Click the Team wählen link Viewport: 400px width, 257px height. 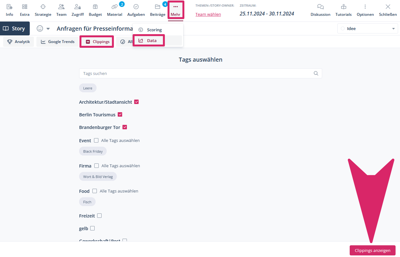click(x=208, y=14)
